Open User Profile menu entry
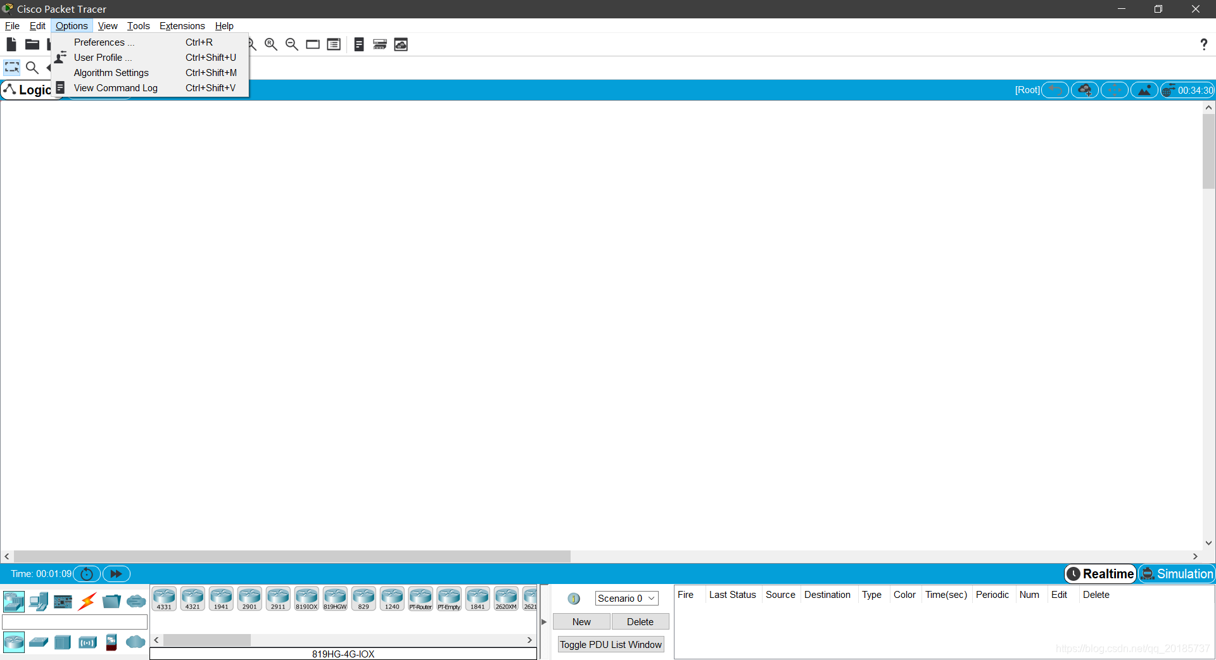 (150, 58)
